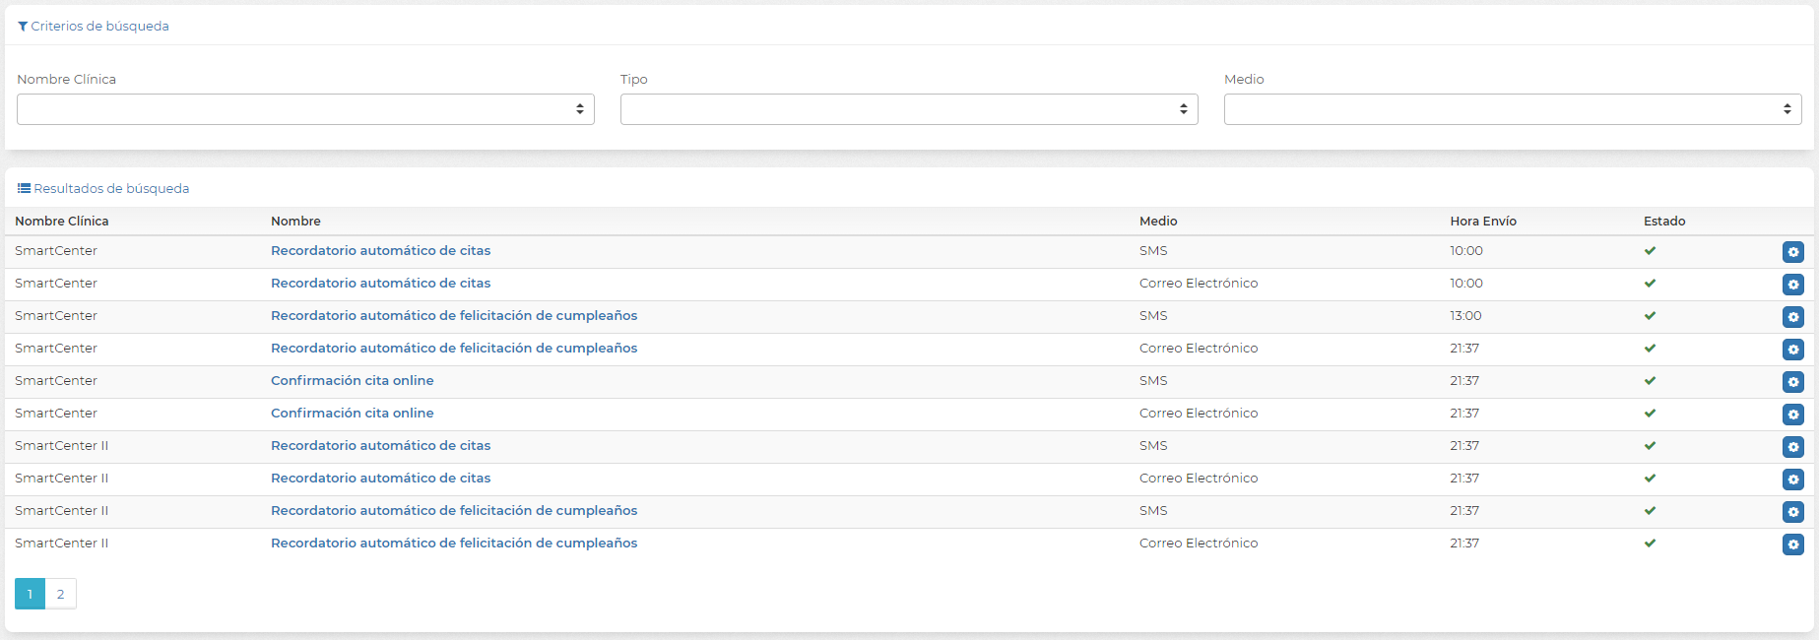This screenshot has height=640, width=1819.
Task: Open gear for SmartCenter email cumpleaños row
Action: 1792,350
